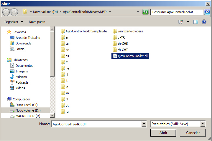Go back with the Back arrow button
The height and width of the screenshot is (141, 212).
6,12
